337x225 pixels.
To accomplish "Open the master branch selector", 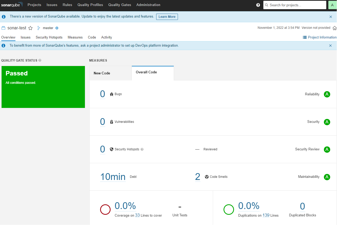I will pos(48,28).
